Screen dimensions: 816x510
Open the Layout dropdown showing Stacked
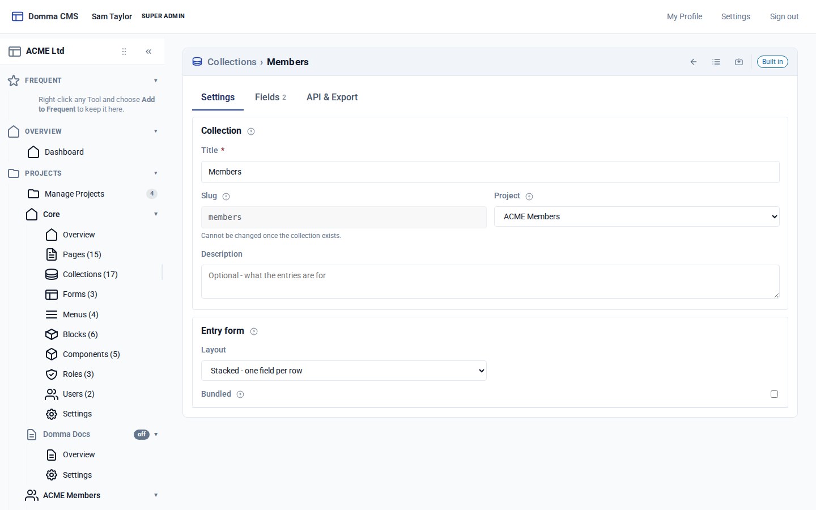tap(344, 371)
